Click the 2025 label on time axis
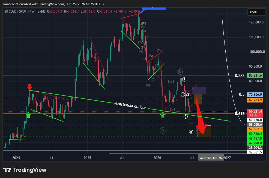 pos(87,158)
